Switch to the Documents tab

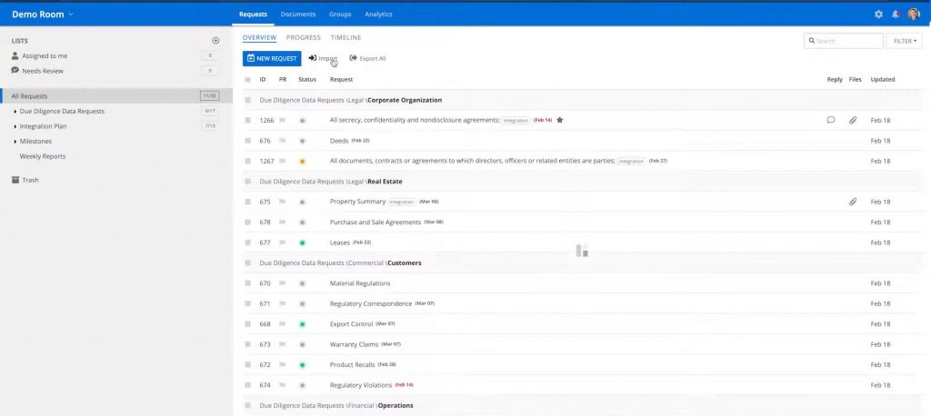298,15
